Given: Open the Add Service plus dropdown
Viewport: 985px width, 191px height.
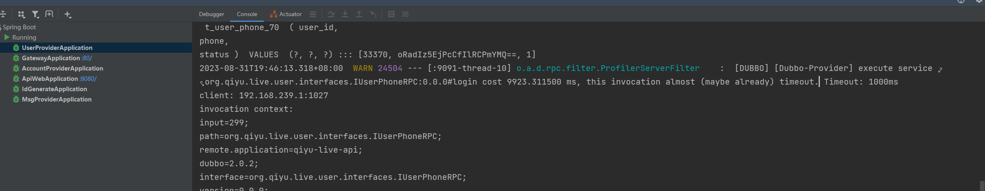Looking at the screenshot, I should coord(68,14).
